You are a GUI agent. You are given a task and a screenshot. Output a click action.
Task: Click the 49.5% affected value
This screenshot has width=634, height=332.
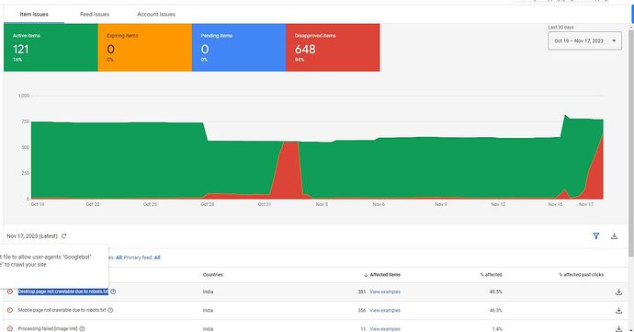point(496,292)
